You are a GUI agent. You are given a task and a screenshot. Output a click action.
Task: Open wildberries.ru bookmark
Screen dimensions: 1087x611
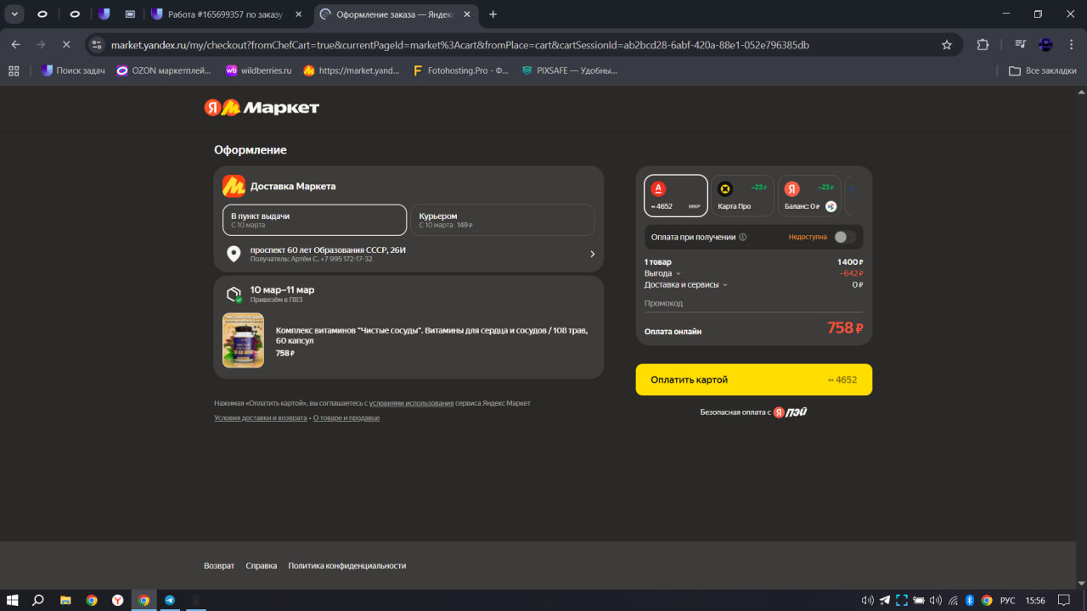(x=258, y=70)
